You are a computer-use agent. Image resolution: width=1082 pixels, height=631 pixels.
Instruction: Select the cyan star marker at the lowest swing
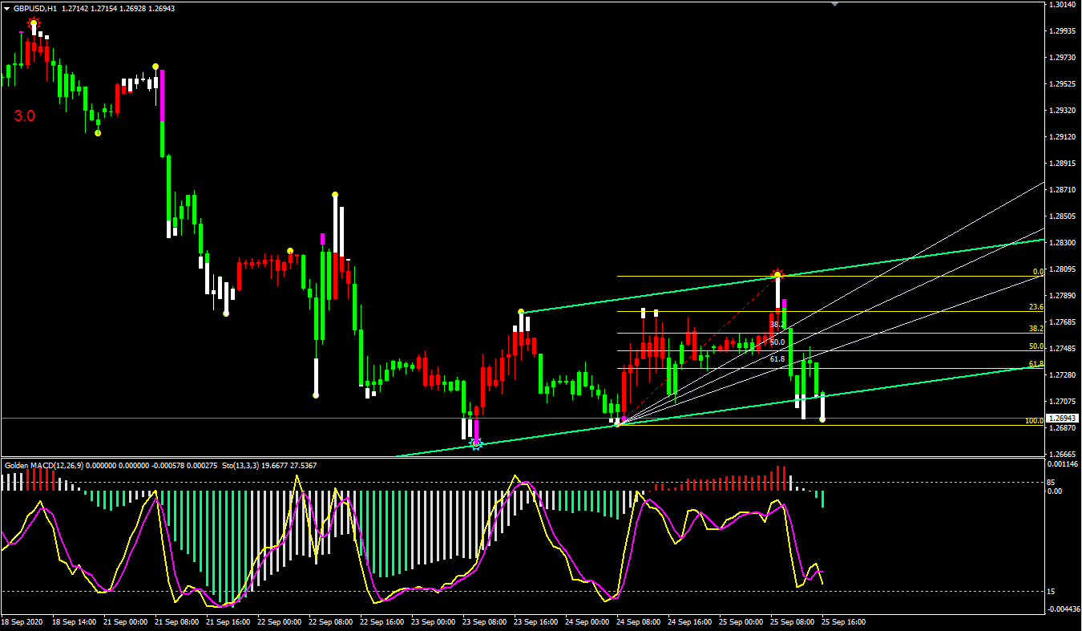tap(476, 443)
